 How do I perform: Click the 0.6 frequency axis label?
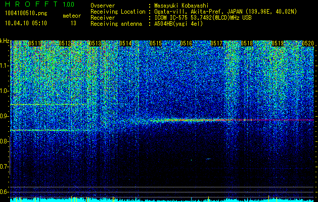click(x=4, y=192)
